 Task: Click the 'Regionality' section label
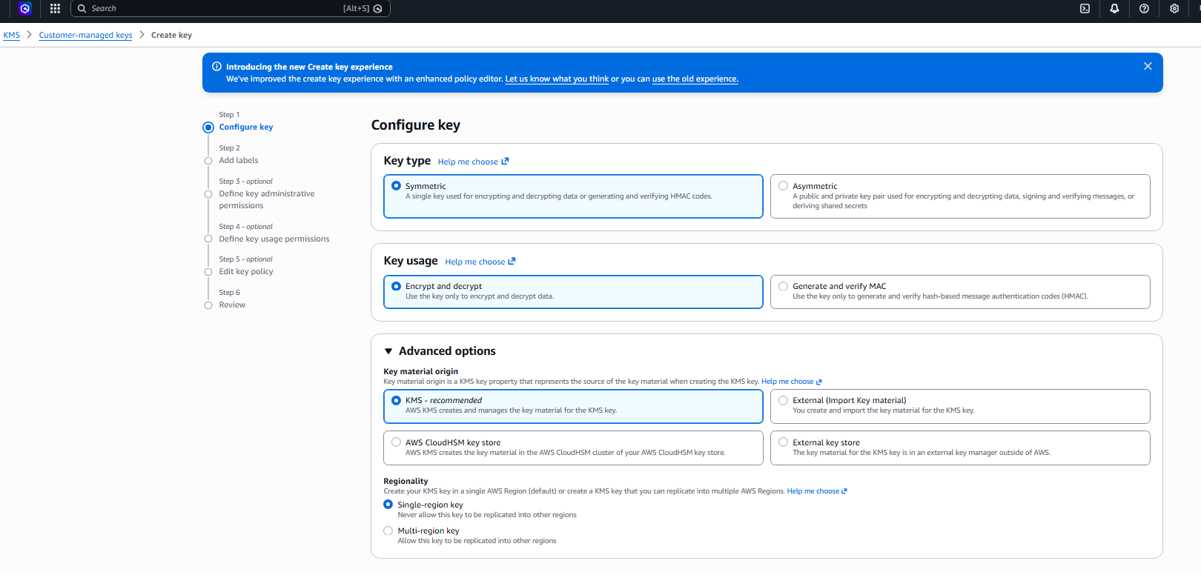pos(406,481)
